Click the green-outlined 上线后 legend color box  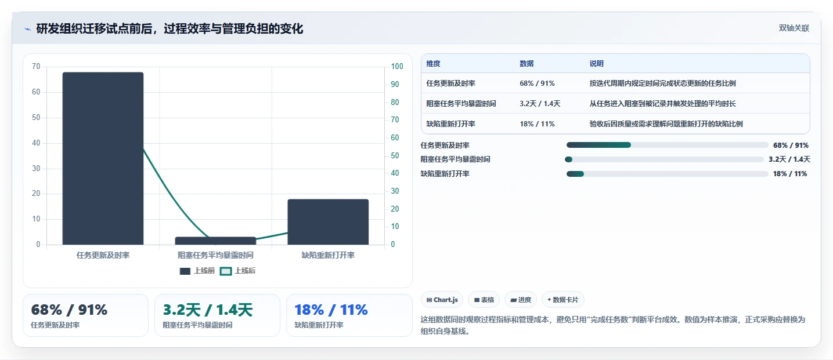(x=226, y=271)
